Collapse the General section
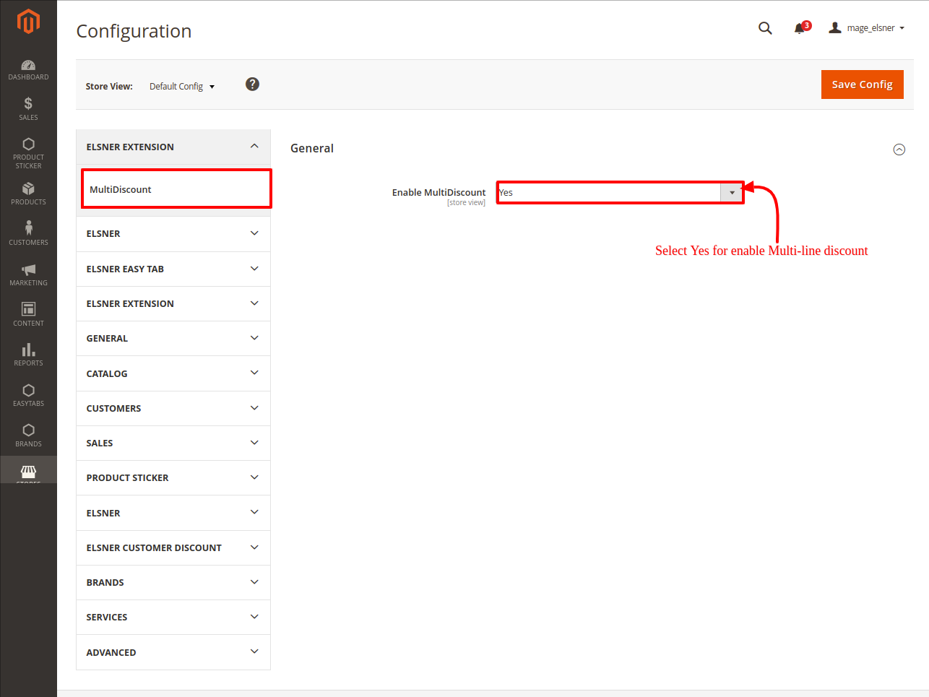Screen dimensions: 929x697 pos(899,150)
